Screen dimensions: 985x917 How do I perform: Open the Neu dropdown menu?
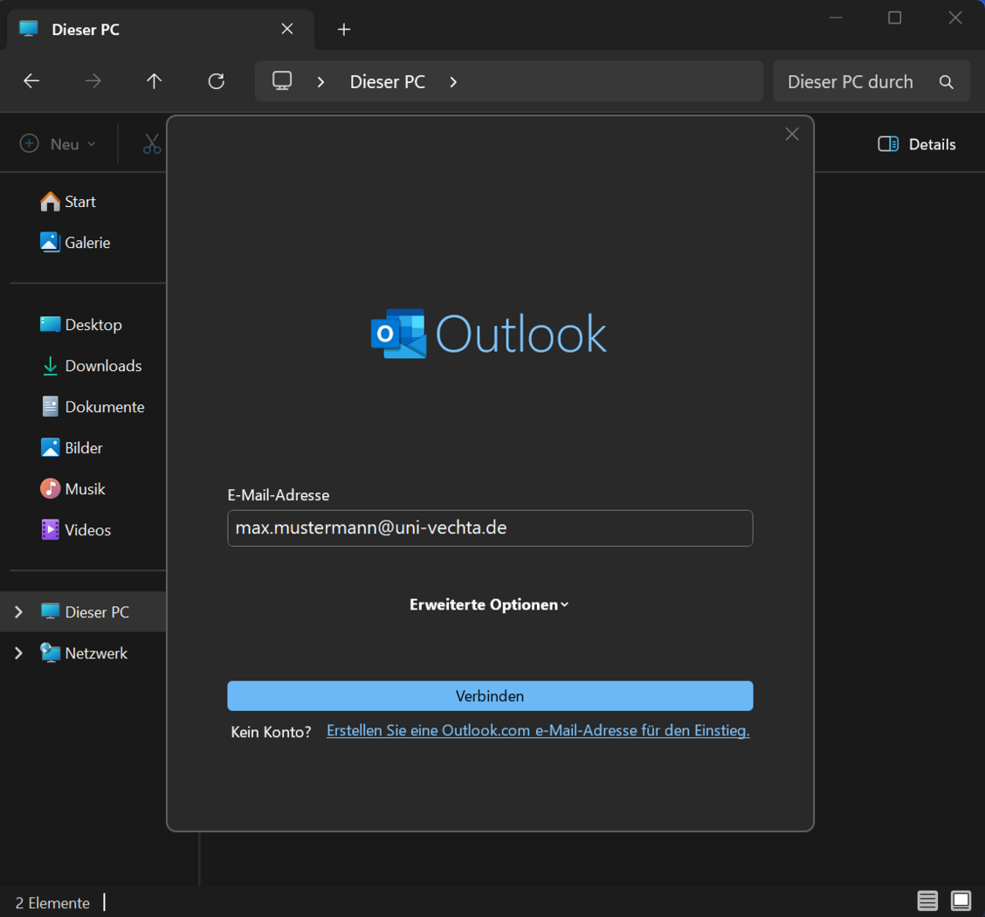point(58,144)
